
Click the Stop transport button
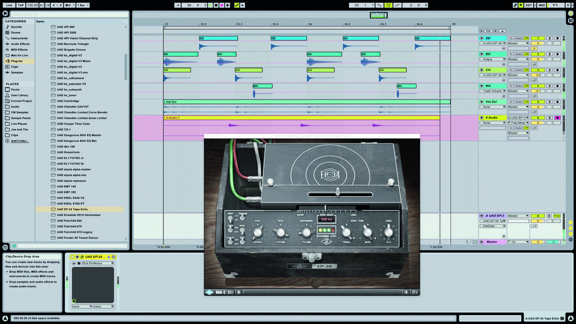pos(216,5)
